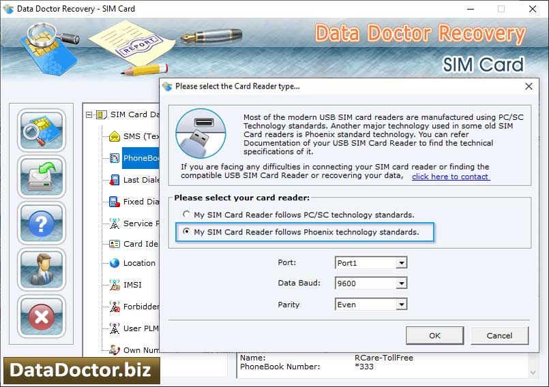The image size is (549, 387).
Task: Open the Data Baud dropdown
Action: tap(401, 283)
